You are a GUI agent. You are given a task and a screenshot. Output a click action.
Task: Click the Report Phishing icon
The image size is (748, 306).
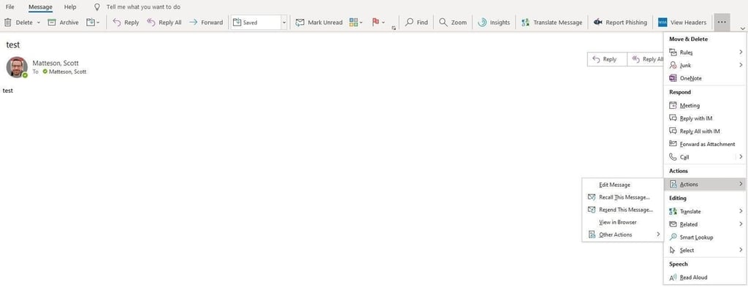click(598, 23)
